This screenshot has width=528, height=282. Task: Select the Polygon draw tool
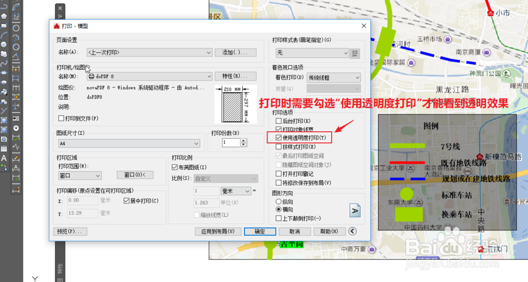[x=4, y=16]
